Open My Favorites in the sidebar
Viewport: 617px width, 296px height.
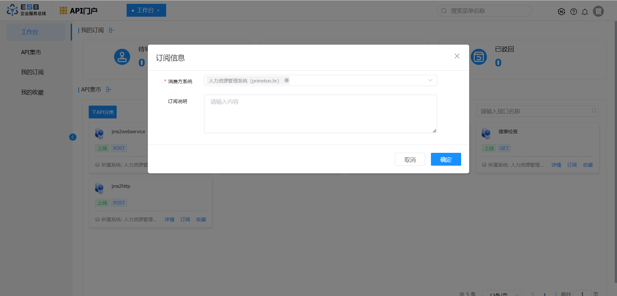pyautogui.click(x=32, y=92)
